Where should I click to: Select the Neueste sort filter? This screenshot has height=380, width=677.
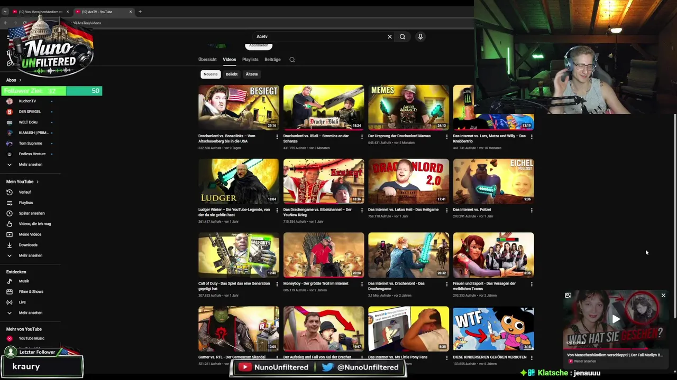pyautogui.click(x=211, y=74)
